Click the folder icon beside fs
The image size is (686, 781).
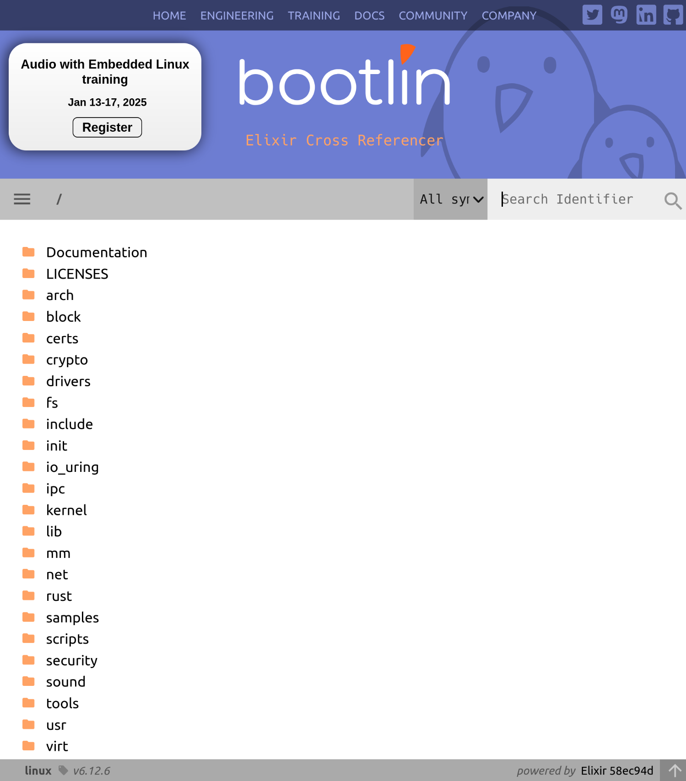(x=28, y=402)
